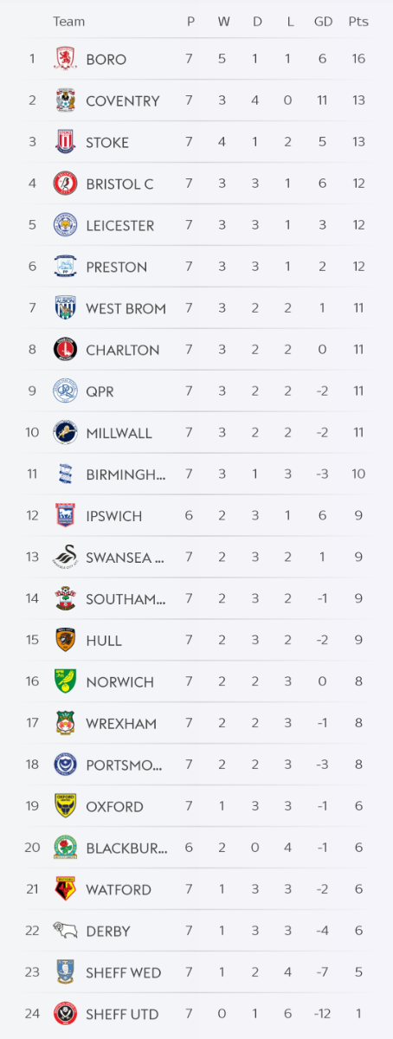Click the Millwall lion crest
This screenshot has height=1039, width=393.
[66, 432]
